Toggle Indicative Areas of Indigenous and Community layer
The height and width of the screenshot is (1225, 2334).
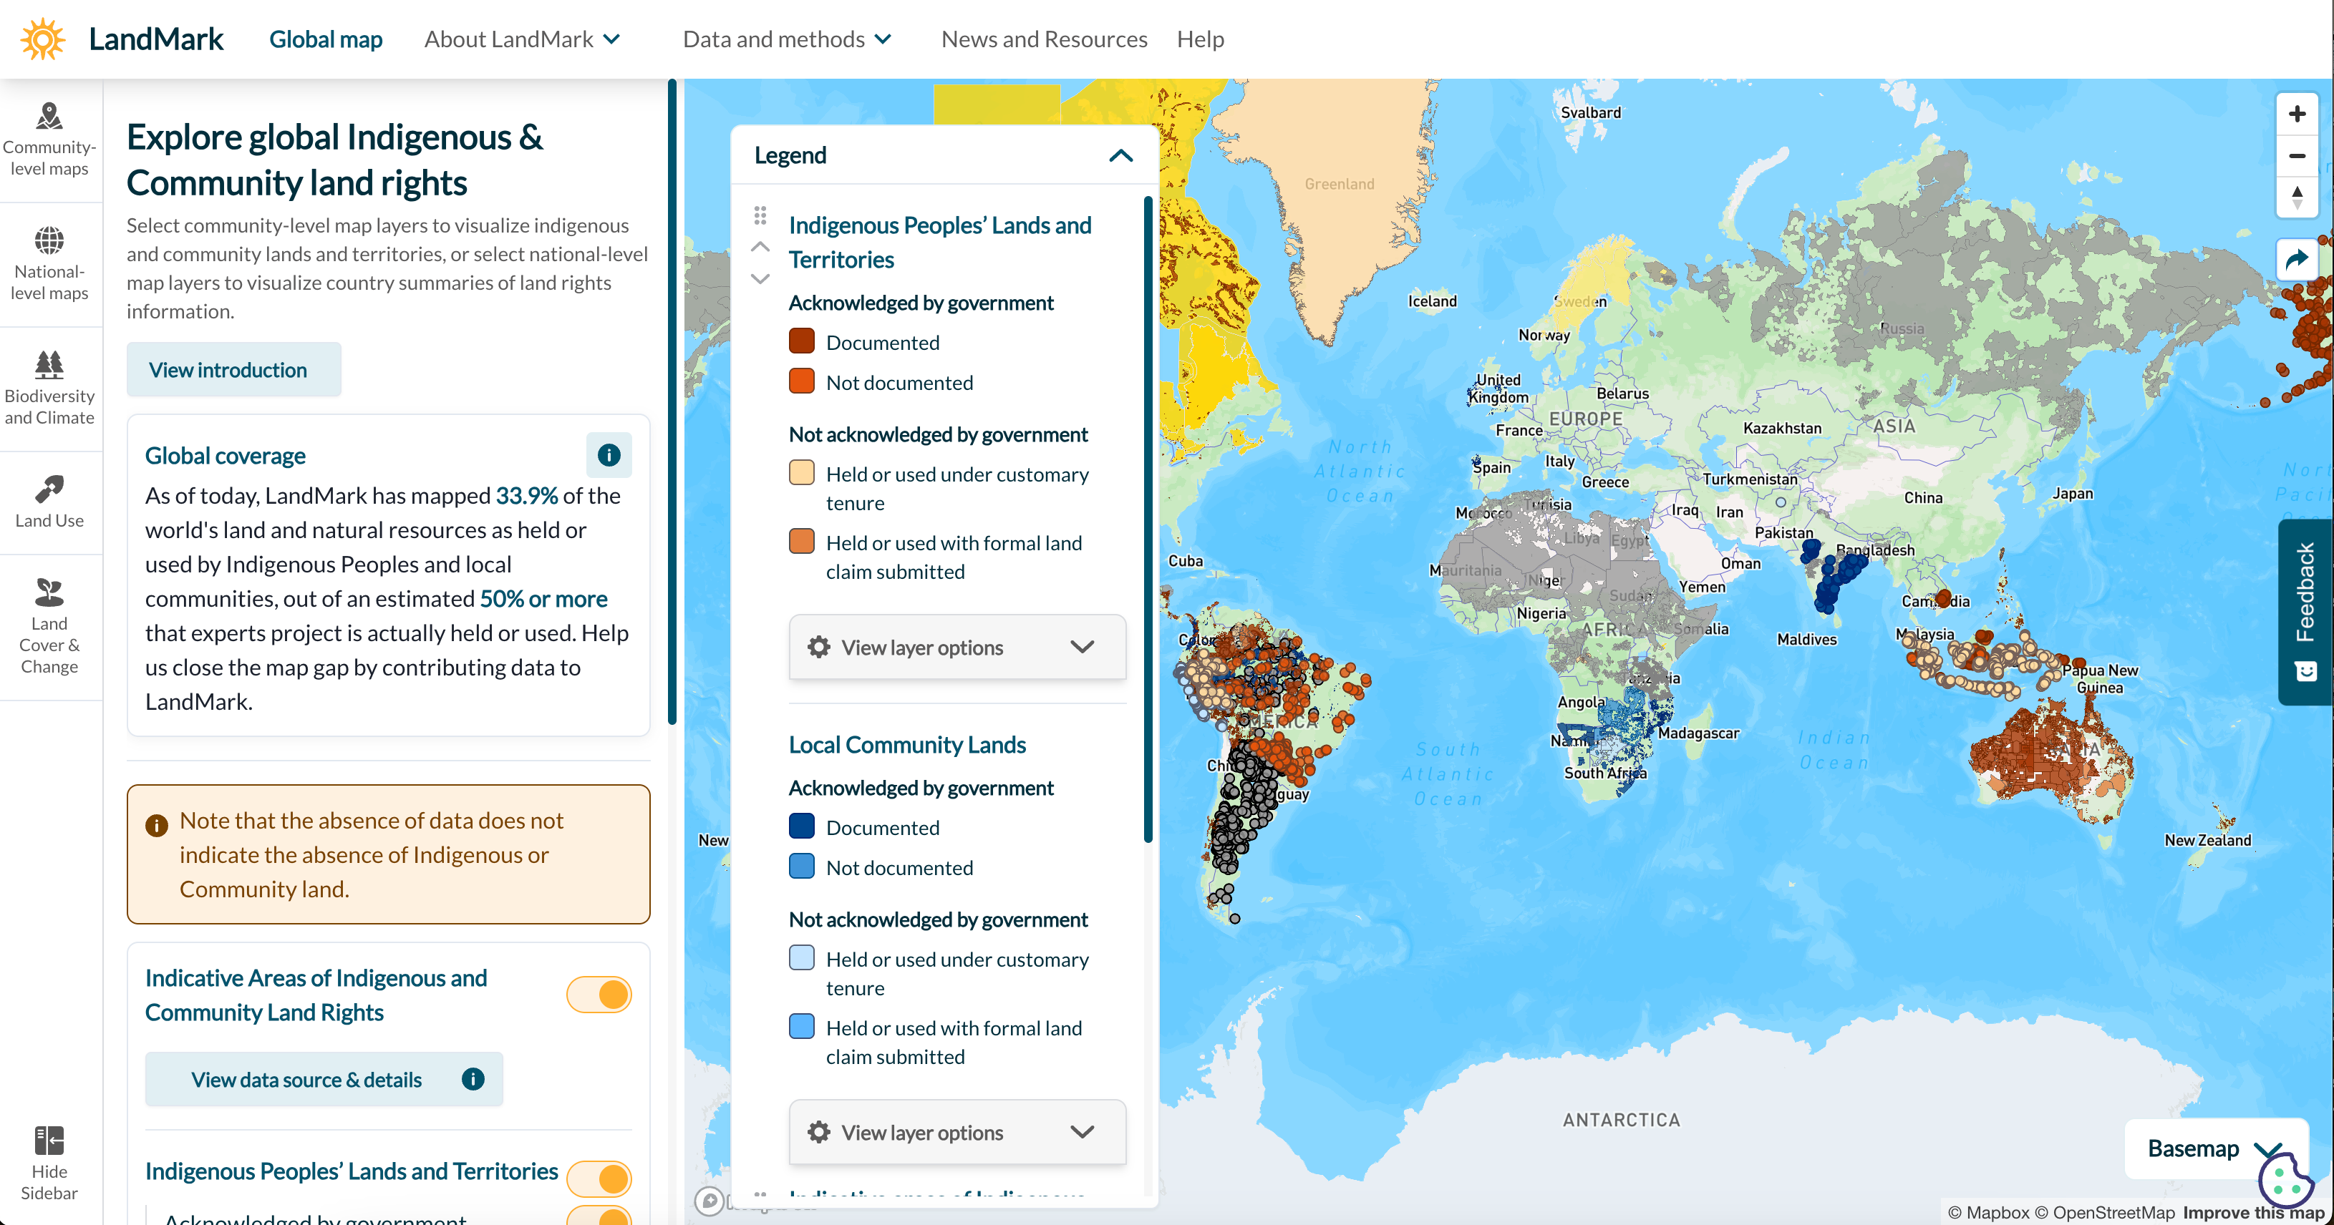click(599, 994)
